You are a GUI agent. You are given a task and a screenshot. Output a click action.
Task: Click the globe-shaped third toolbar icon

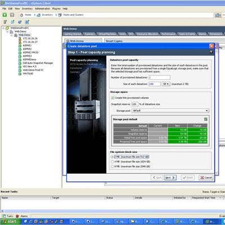[20, 22]
